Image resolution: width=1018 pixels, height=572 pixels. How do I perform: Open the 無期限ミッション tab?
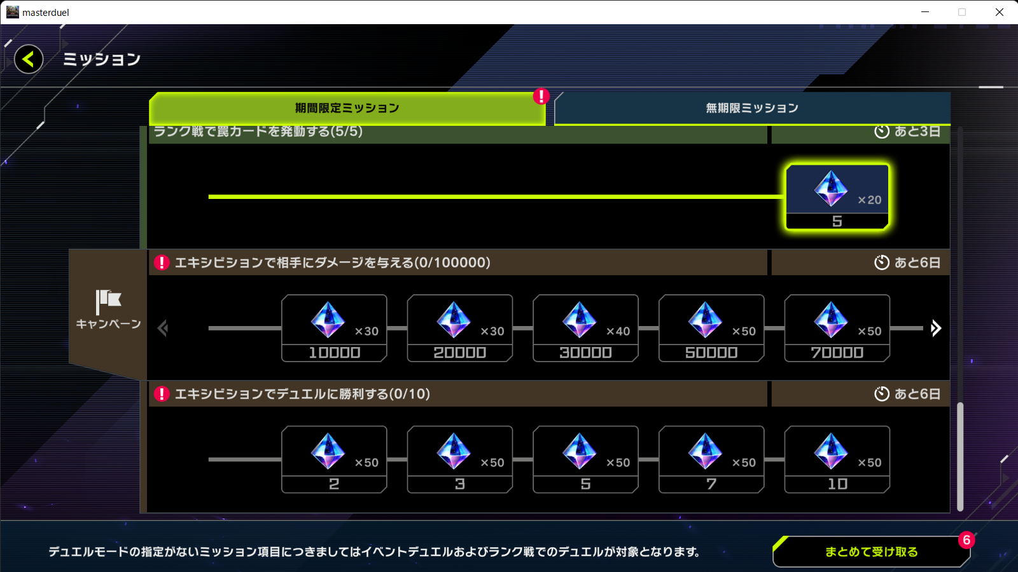pyautogui.click(x=752, y=108)
